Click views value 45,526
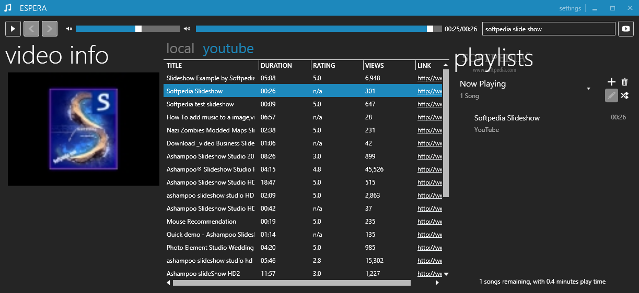Screen dimensions: 639x293 (x=374, y=169)
